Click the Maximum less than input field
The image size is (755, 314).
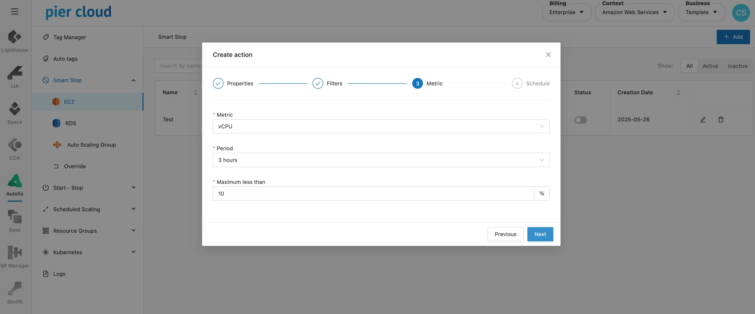(373, 194)
